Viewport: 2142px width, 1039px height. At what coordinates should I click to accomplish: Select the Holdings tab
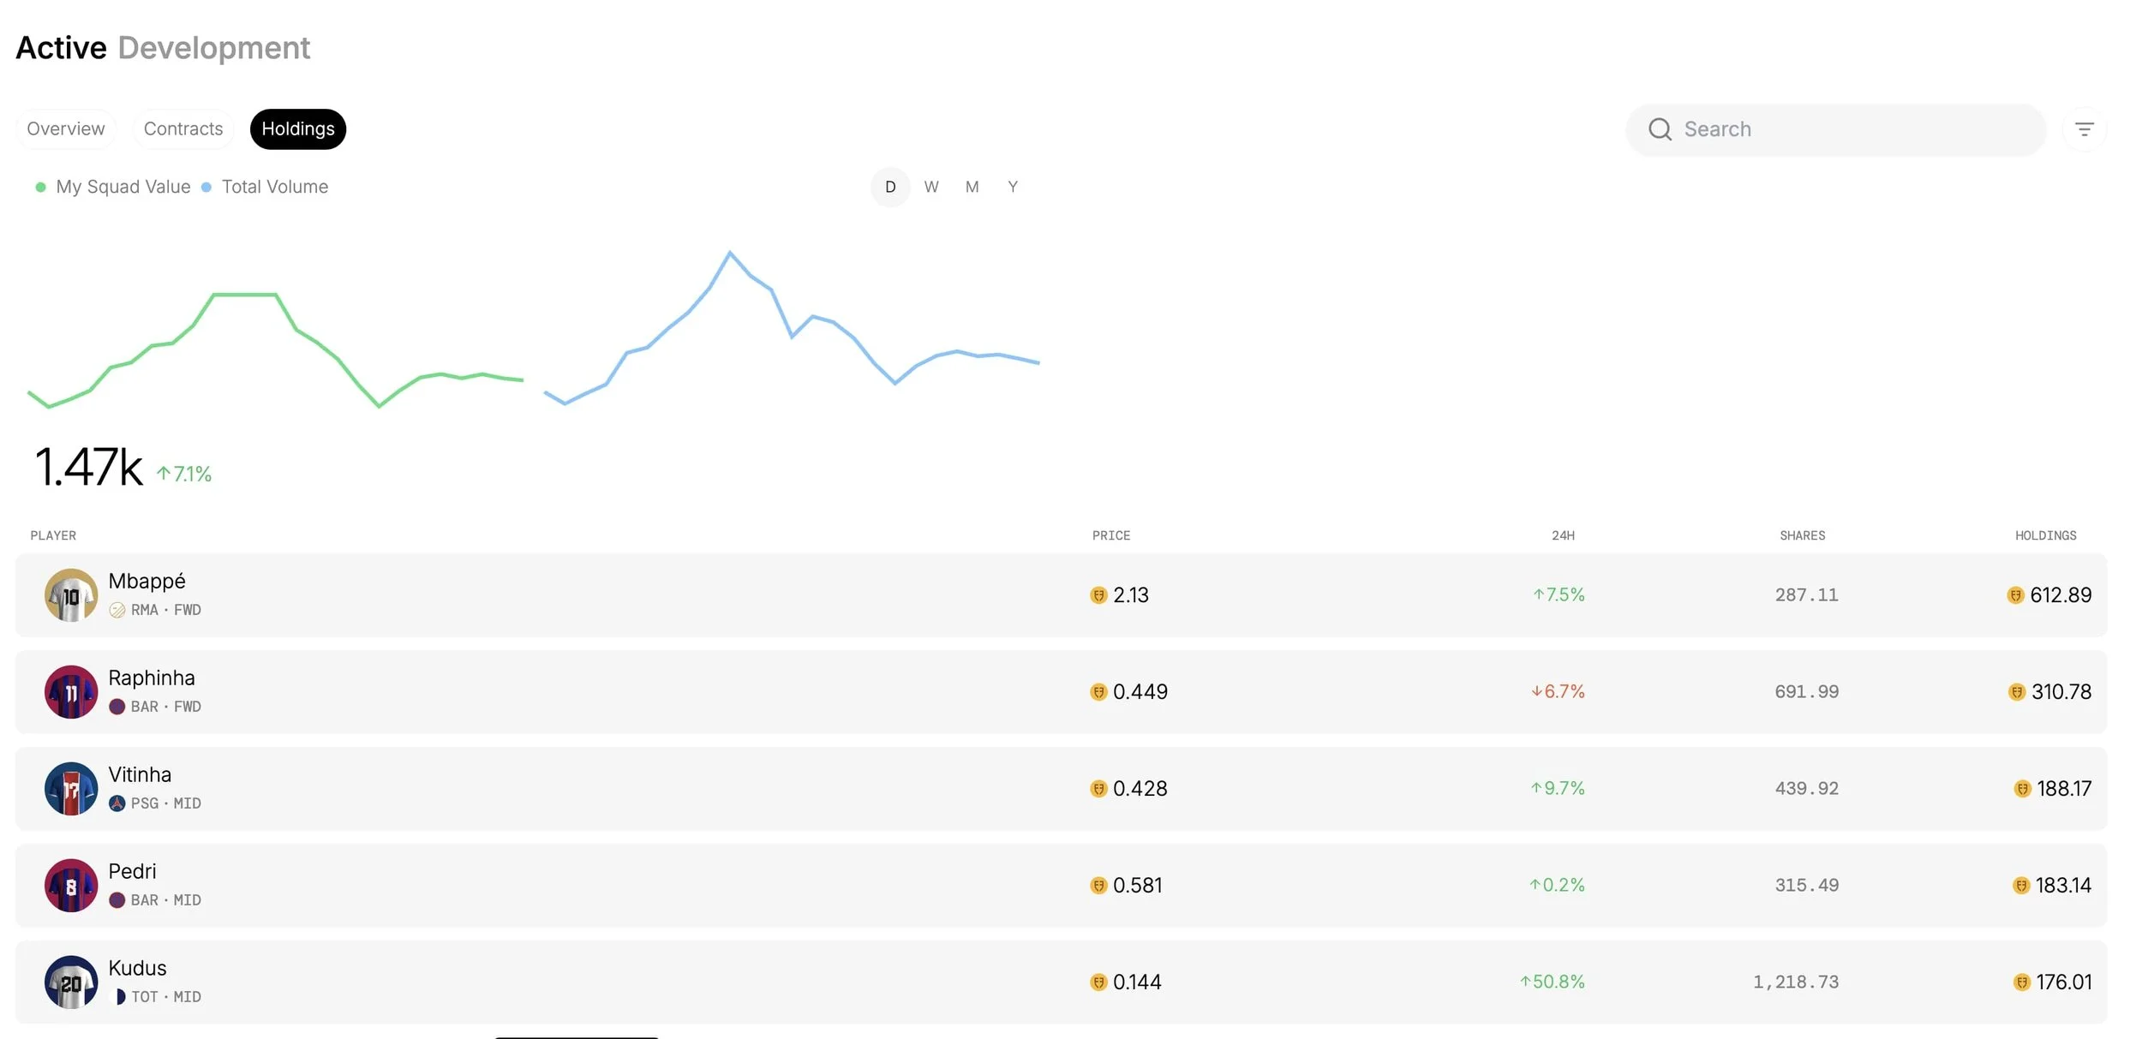(x=298, y=129)
